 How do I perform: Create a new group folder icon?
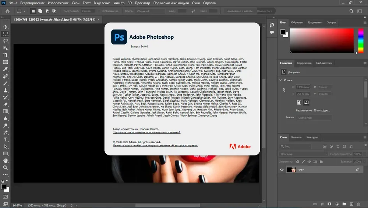pyautogui.click(x=344, y=204)
